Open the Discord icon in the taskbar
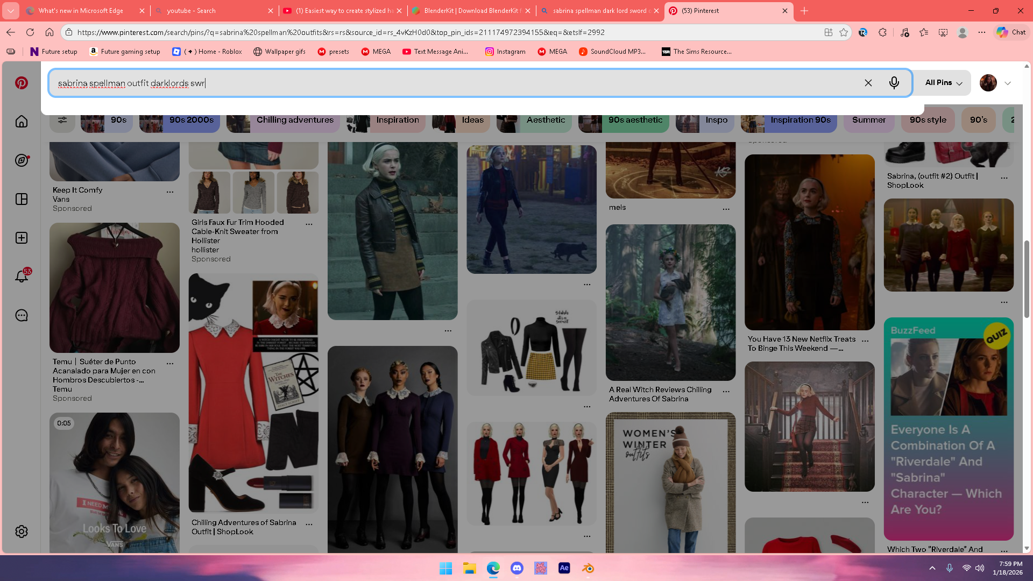Viewport: 1033px width, 581px height. pyautogui.click(x=516, y=568)
